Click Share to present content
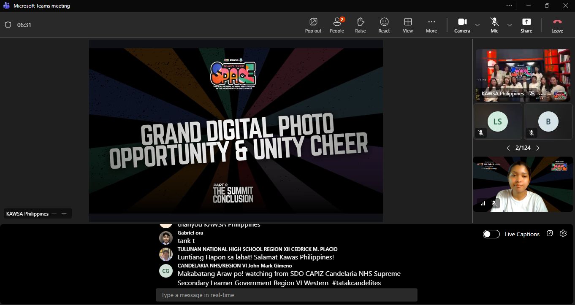Viewport: 575px width, 305px height. coord(526,25)
